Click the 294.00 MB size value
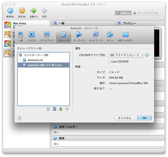The image size is (168, 157). point(116,77)
